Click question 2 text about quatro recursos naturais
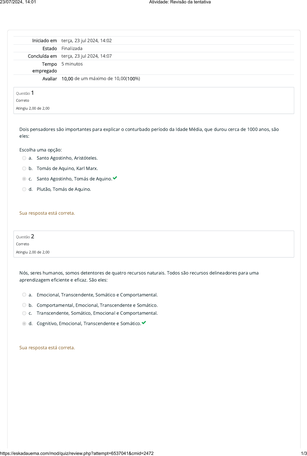The height and width of the screenshot is (456, 307). [139, 276]
